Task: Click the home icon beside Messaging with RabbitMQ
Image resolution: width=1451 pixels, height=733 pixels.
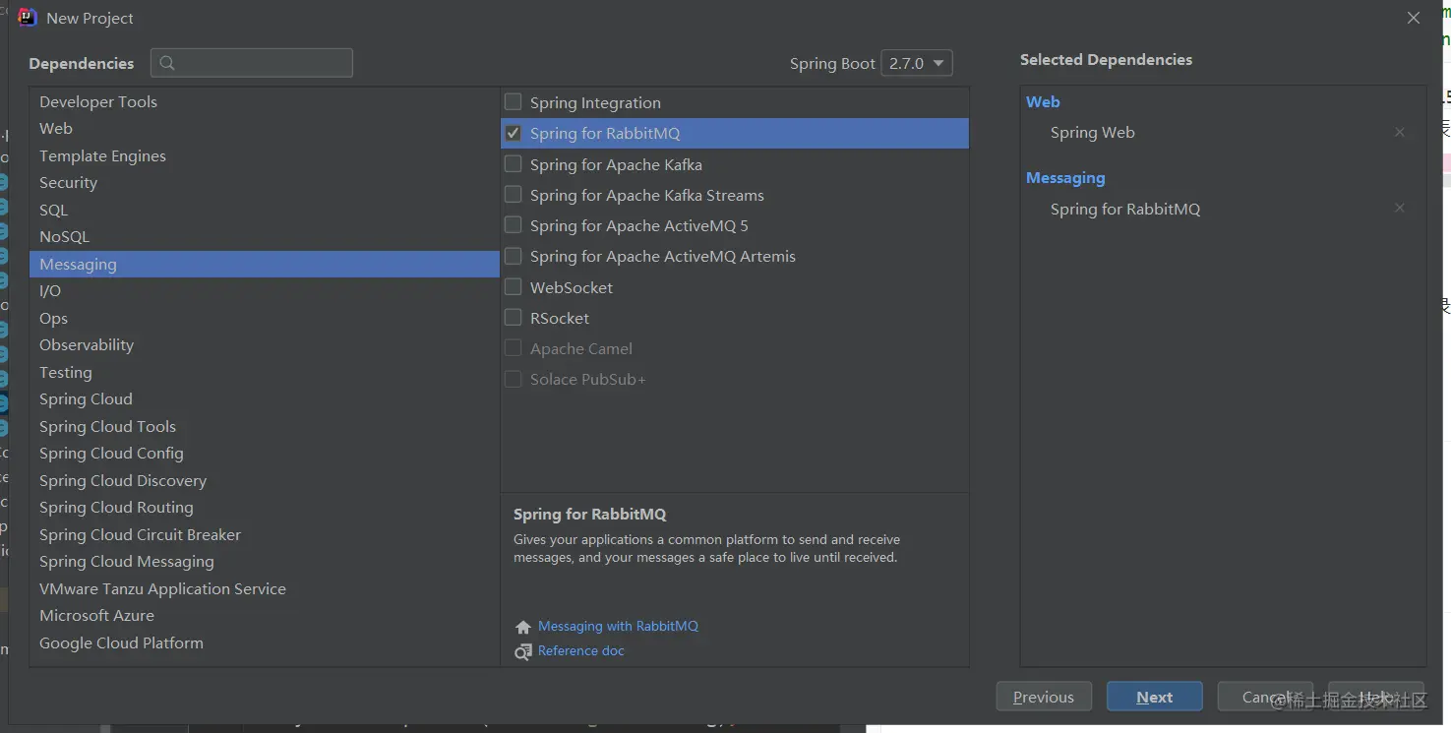Action: 523,627
